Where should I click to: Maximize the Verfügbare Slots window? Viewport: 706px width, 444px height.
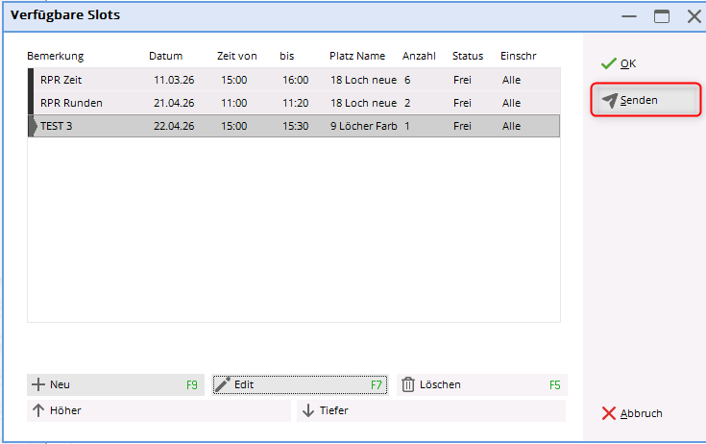662,16
